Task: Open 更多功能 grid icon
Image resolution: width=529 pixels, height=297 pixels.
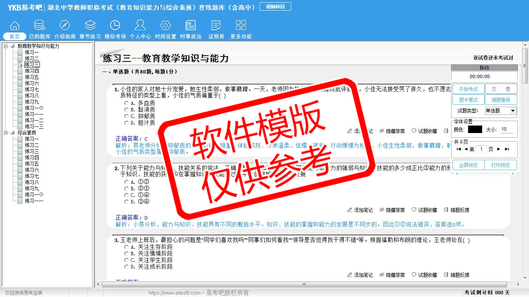Action: point(241,26)
